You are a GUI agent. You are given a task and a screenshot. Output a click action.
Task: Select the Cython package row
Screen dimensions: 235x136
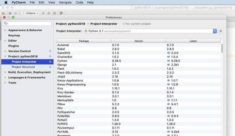138,61
